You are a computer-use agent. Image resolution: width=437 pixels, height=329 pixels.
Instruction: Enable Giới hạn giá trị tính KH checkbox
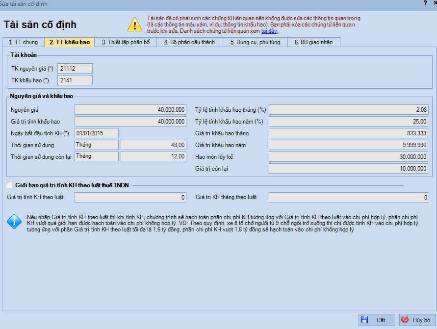pyautogui.click(x=9, y=185)
